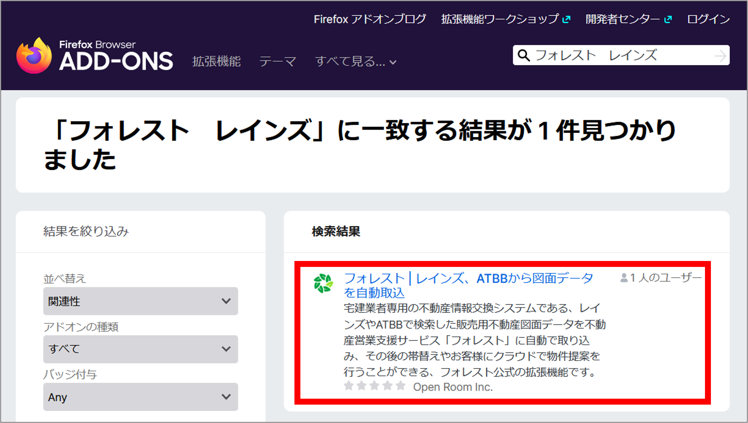Viewport: 748px width, 423px height.
Task: Open the フォレスト｜レインズ add-on title link
Action: 468,285
